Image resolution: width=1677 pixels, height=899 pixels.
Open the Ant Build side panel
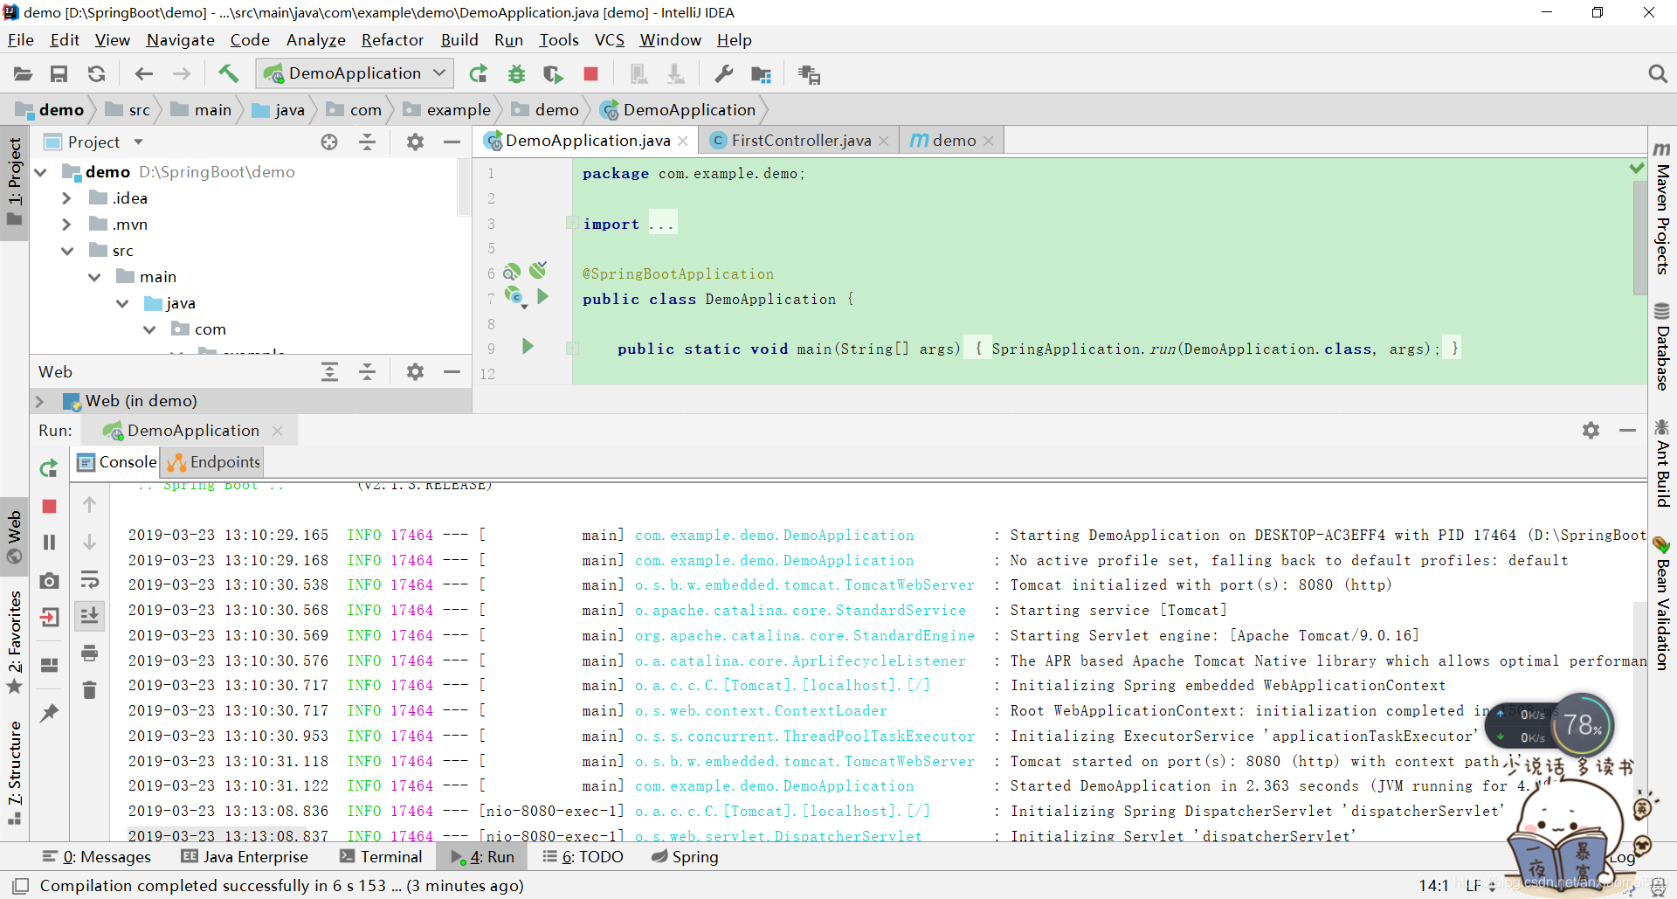[x=1662, y=464]
